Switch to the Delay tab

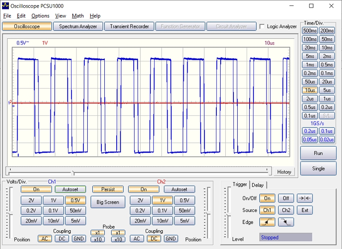(258, 185)
